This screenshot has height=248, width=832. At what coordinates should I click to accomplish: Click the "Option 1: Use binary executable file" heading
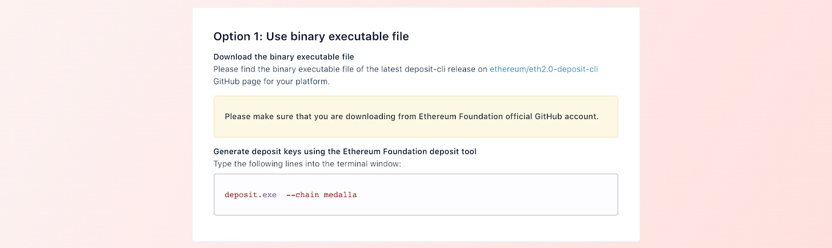[x=311, y=37]
